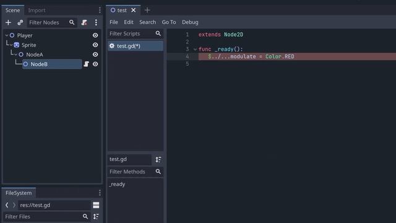Add a new scene tab
This screenshot has width=396, height=223.
(147, 10)
